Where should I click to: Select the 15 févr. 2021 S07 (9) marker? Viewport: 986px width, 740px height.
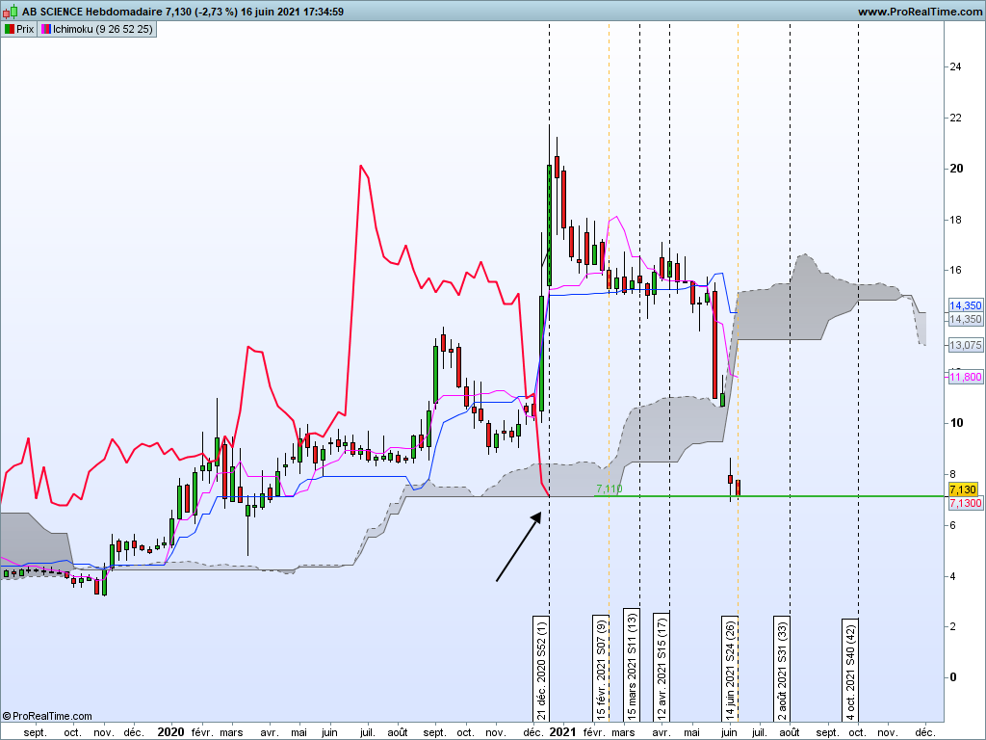[601, 669]
